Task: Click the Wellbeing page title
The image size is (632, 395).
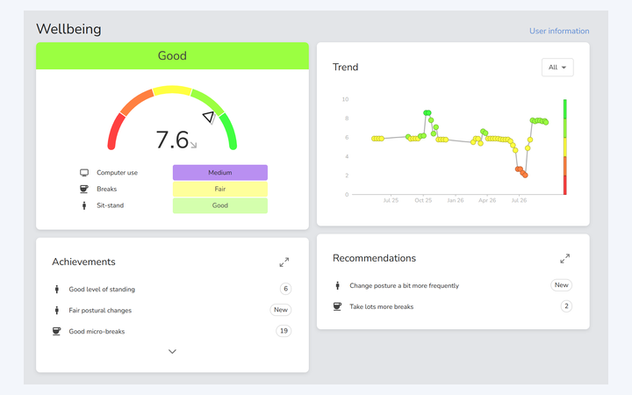Action: click(69, 29)
